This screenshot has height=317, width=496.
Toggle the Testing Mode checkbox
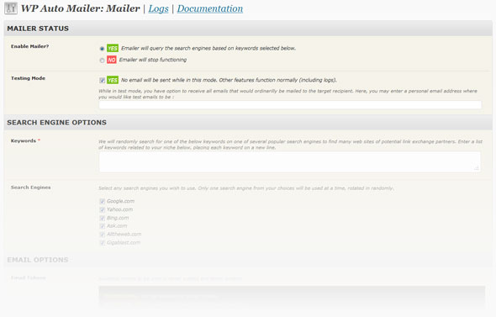(x=102, y=81)
